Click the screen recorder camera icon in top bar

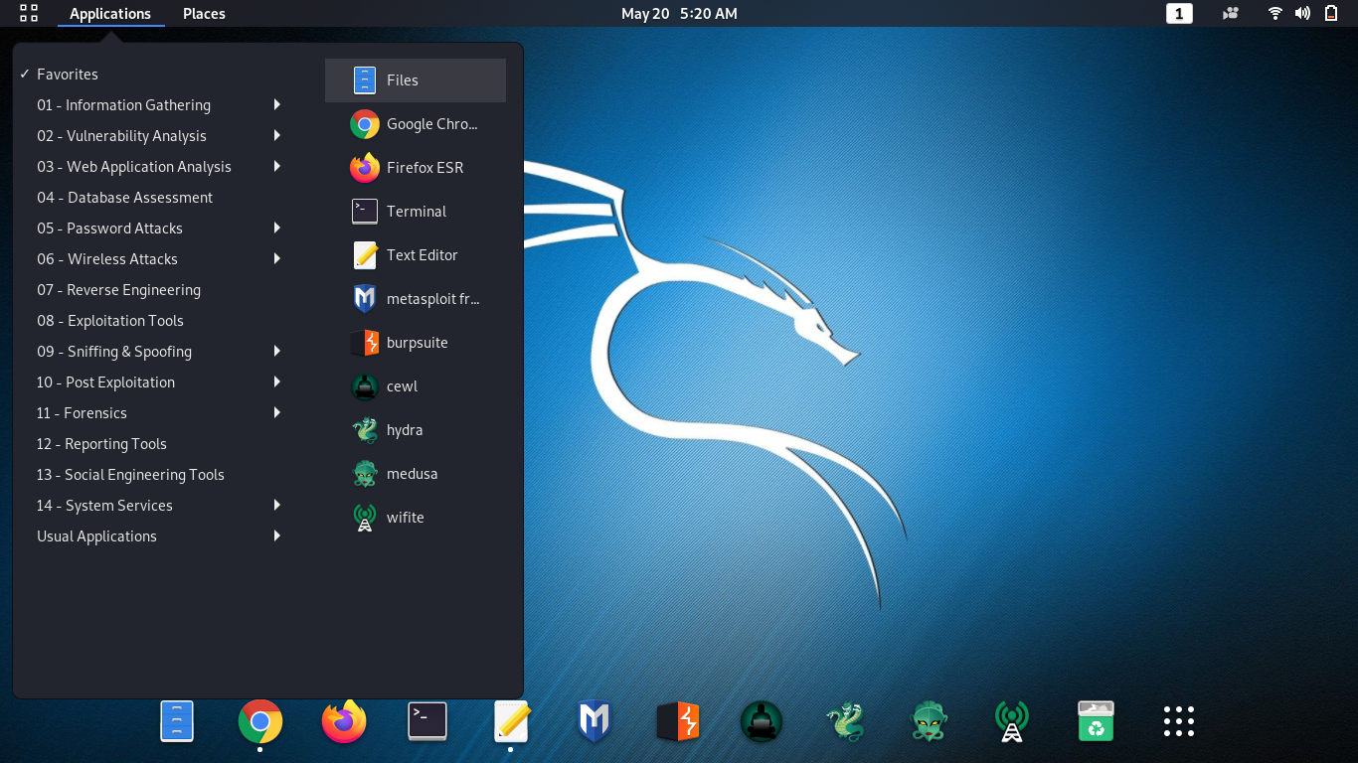point(1231,13)
